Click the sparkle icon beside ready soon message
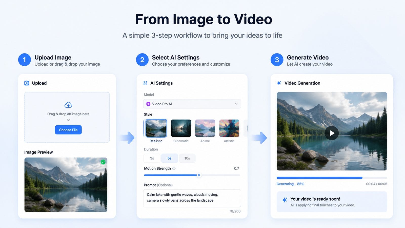405x228 pixels. click(285, 200)
